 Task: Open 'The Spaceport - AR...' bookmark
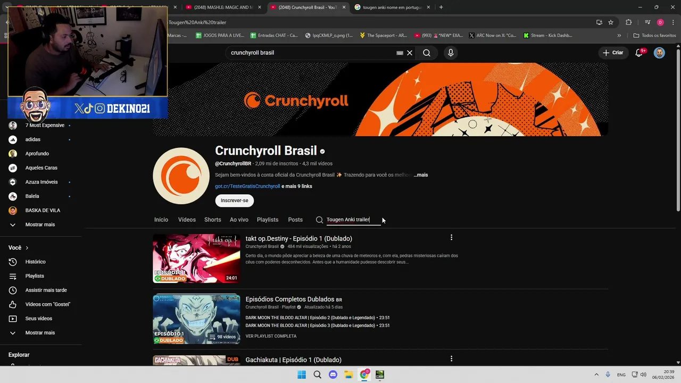[383, 36]
